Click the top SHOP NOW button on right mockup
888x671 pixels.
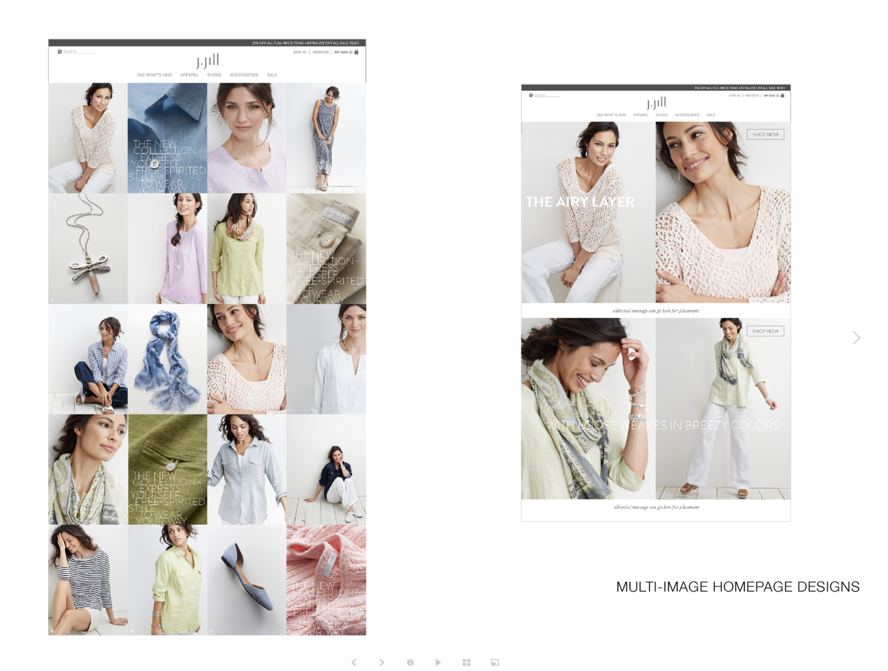pos(765,134)
